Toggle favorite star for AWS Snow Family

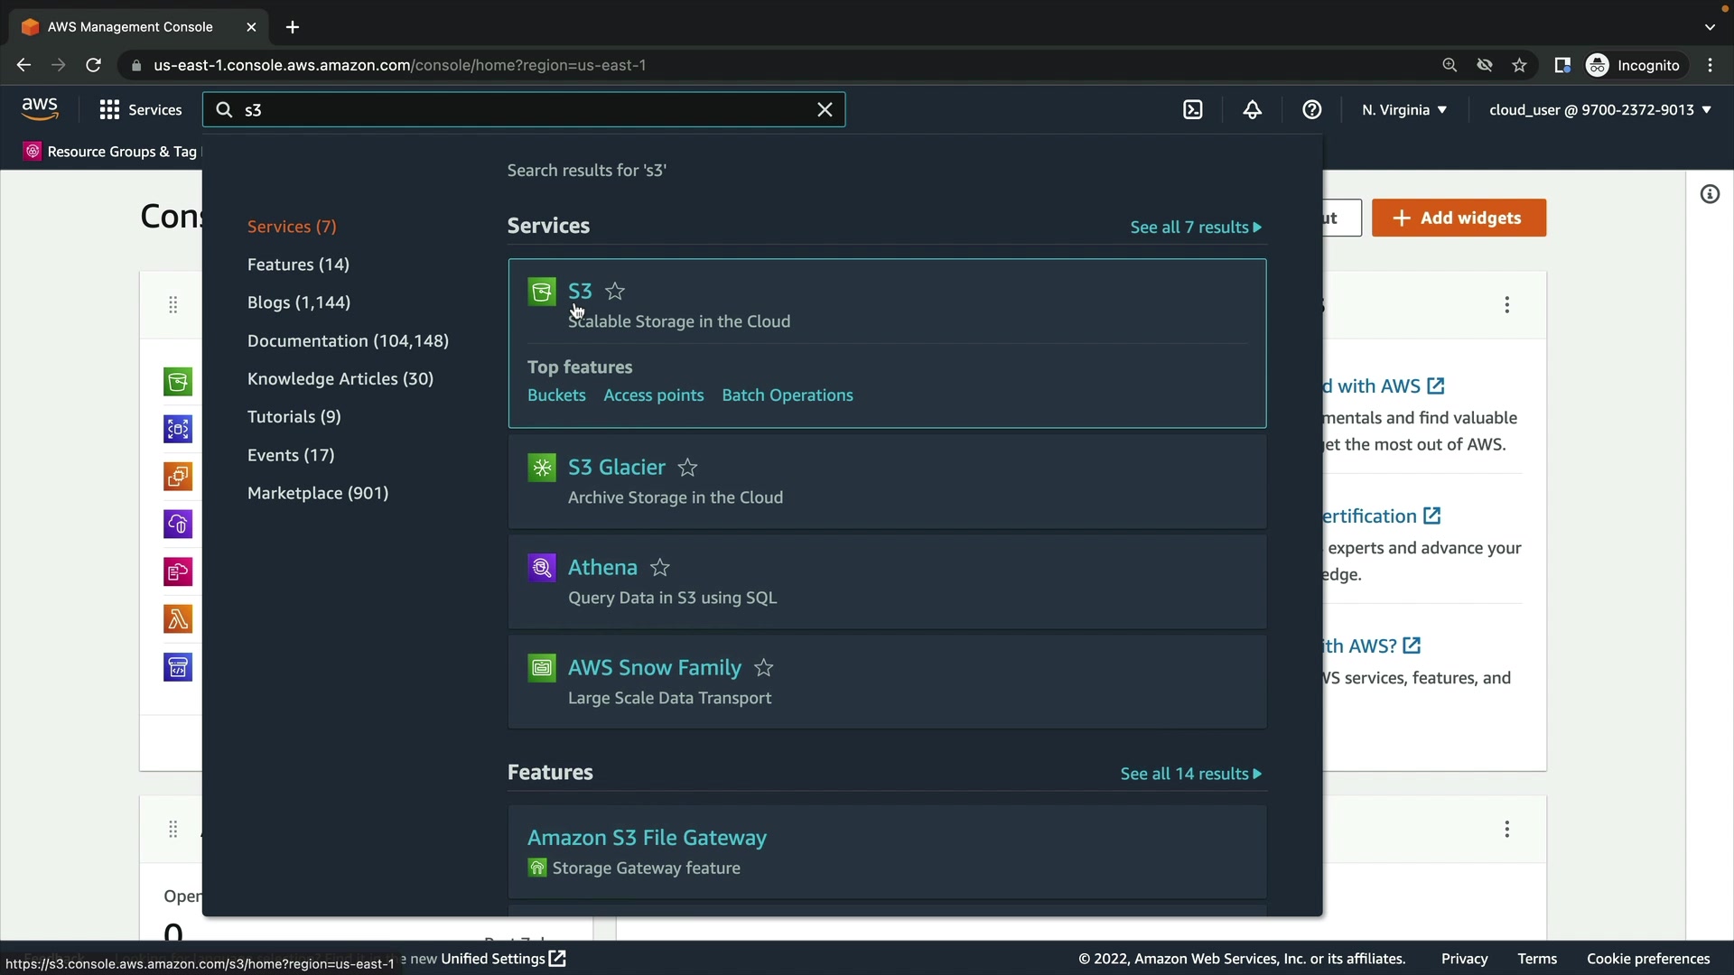[764, 668]
